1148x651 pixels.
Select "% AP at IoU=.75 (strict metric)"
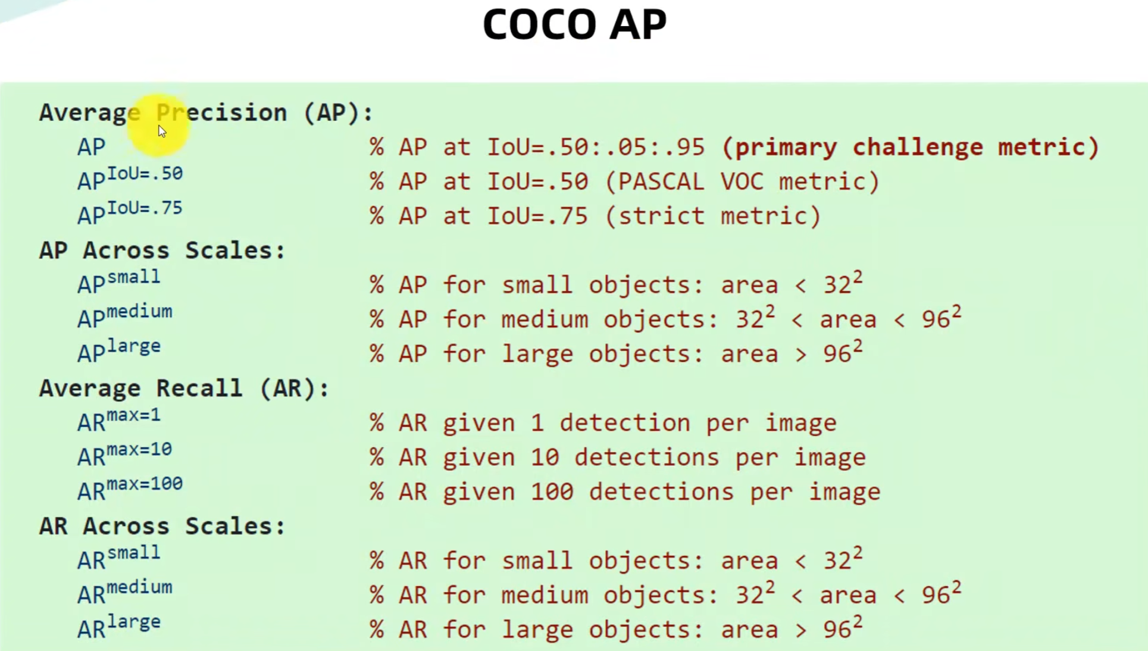pos(595,216)
